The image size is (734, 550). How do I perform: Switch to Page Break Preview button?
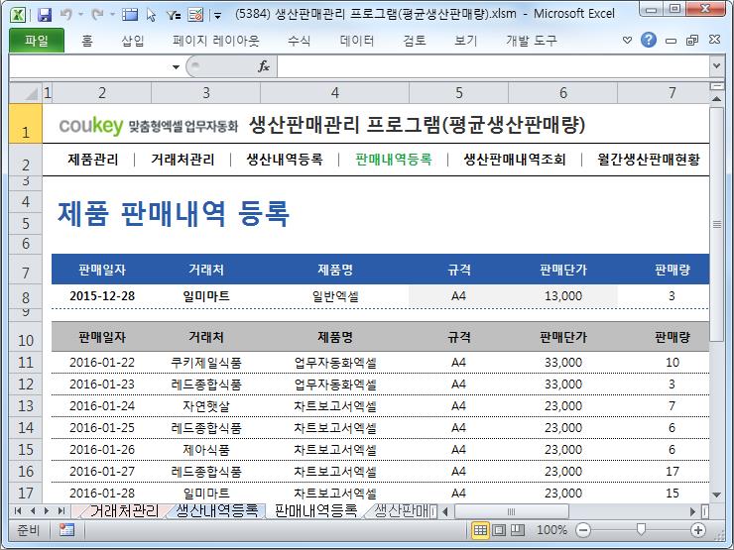pos(517,530)
